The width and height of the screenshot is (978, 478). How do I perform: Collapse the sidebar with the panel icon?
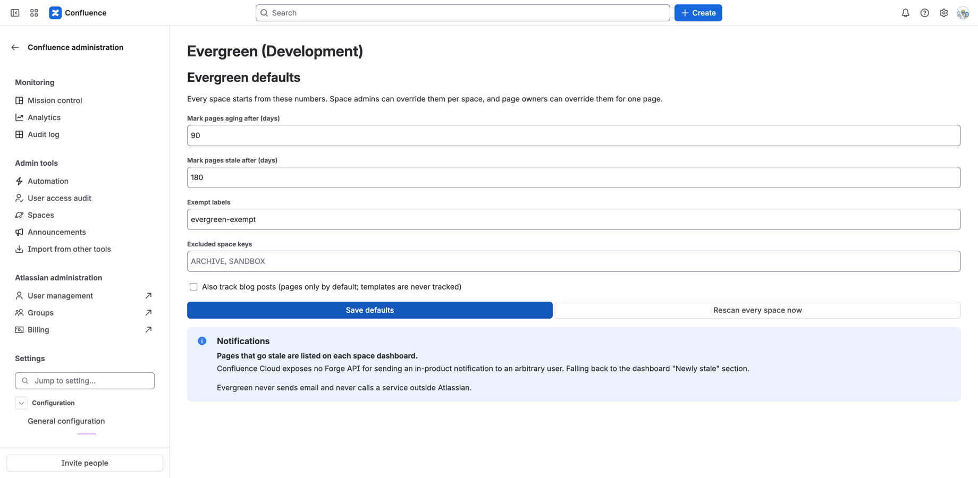tap(15, 13)
